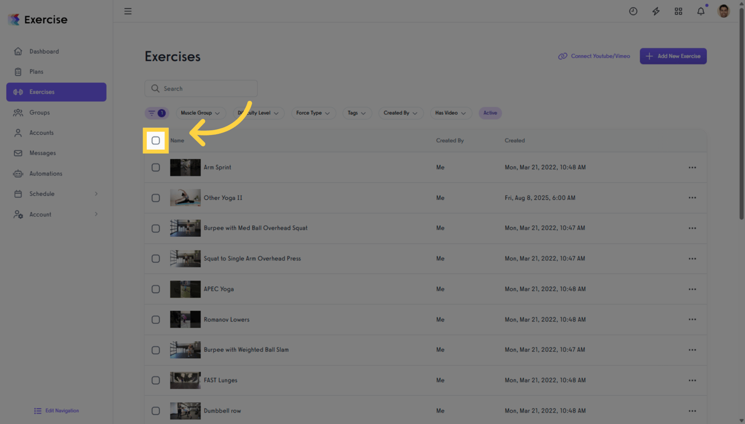Screen dimensions: 745x424
Task: Open the Force Type filter dropdown
Action: pyautogui.click(x=313, y=113)
